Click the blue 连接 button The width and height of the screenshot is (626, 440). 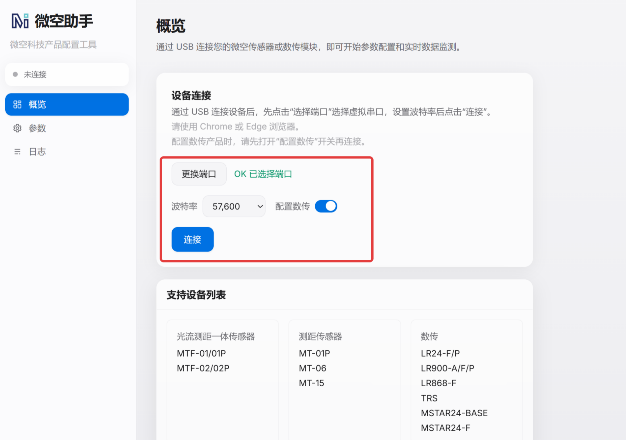[x=192, y=239]
